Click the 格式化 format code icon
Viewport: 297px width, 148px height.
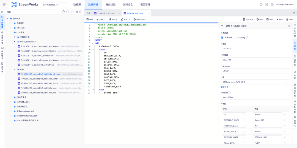[110, 19]
